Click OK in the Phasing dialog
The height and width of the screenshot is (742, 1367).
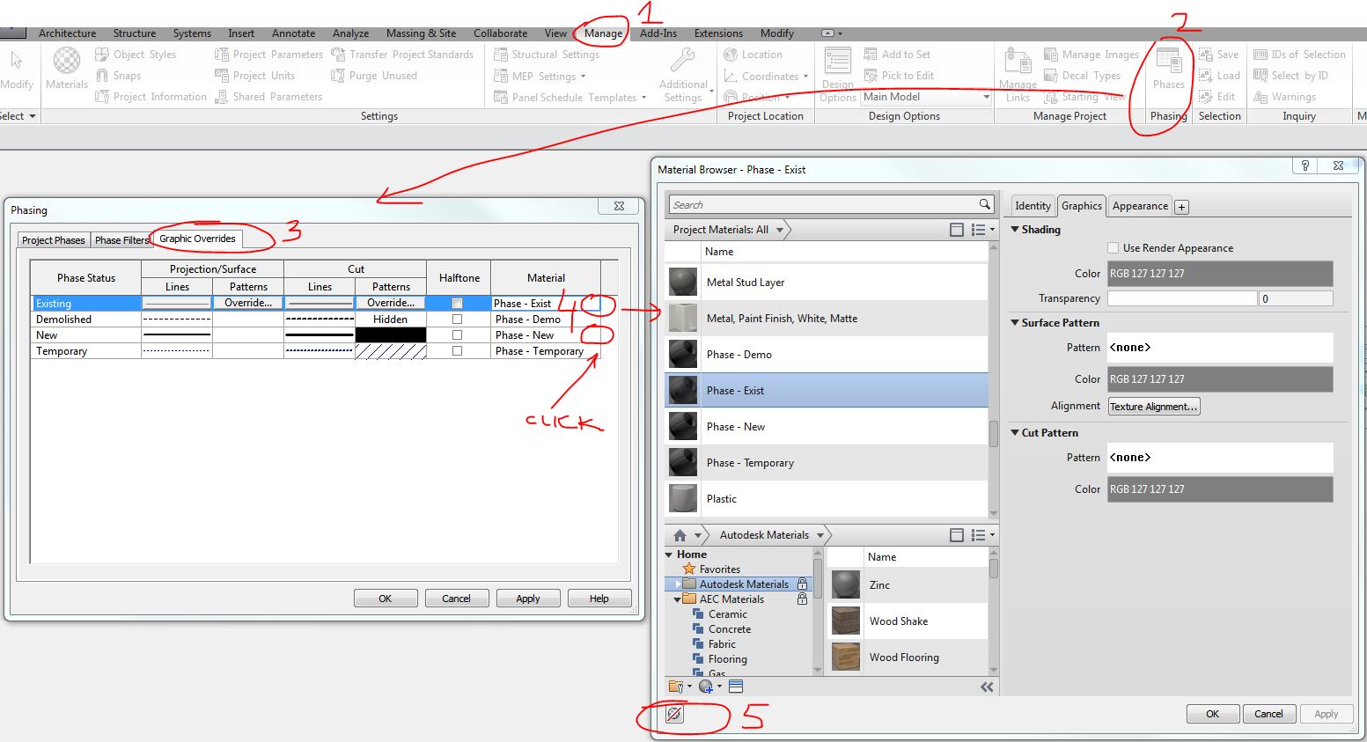pos(386,599)
